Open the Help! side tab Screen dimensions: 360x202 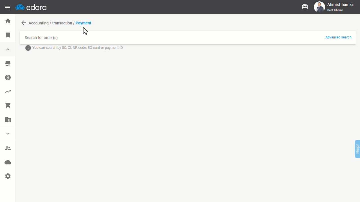[357, 149]
